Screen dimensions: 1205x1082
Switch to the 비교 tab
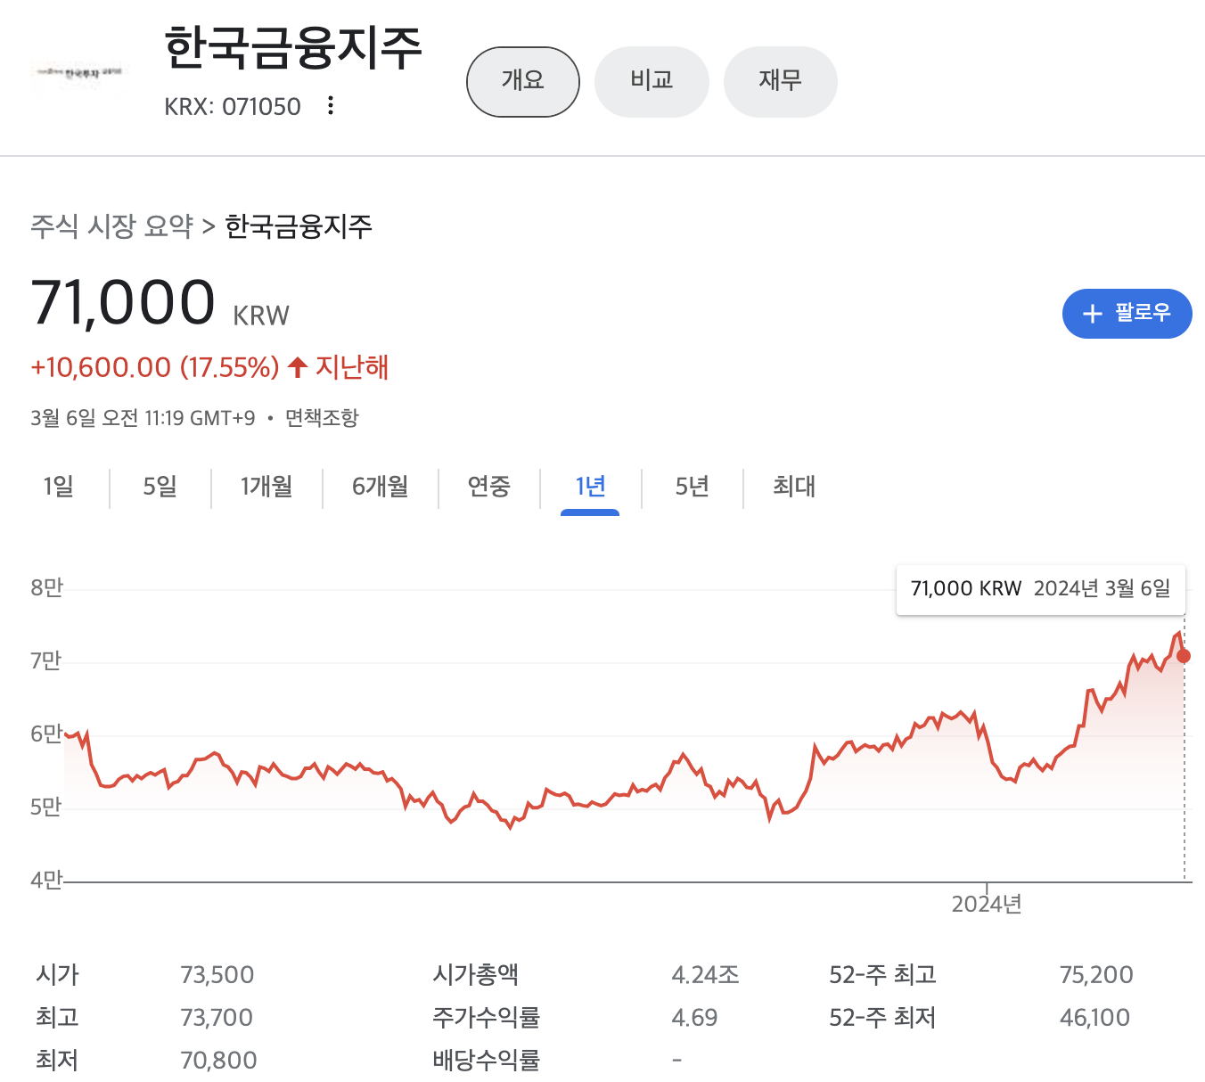pos(652,82)
